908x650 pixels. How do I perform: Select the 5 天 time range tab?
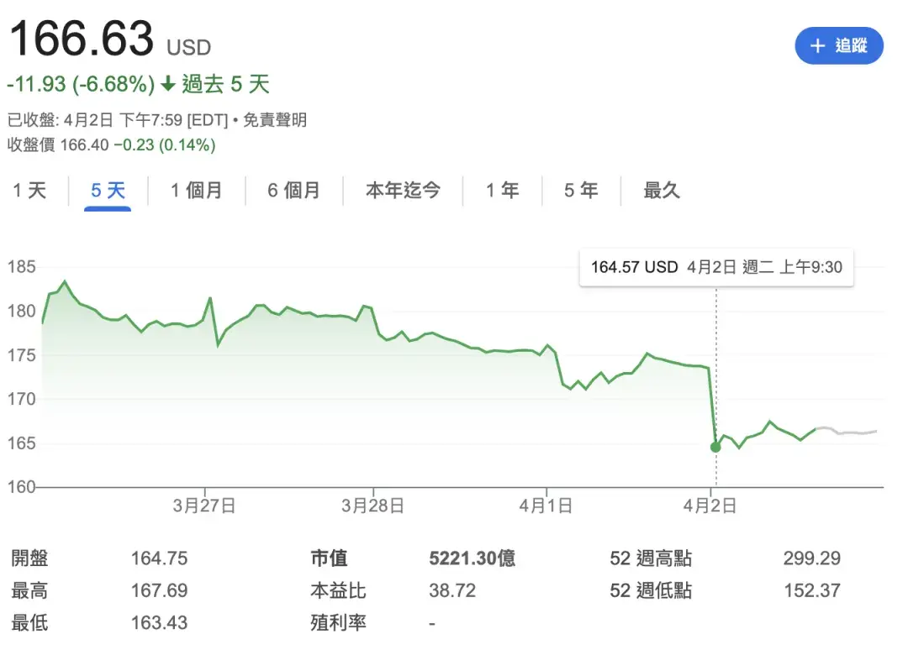[108, 191]
